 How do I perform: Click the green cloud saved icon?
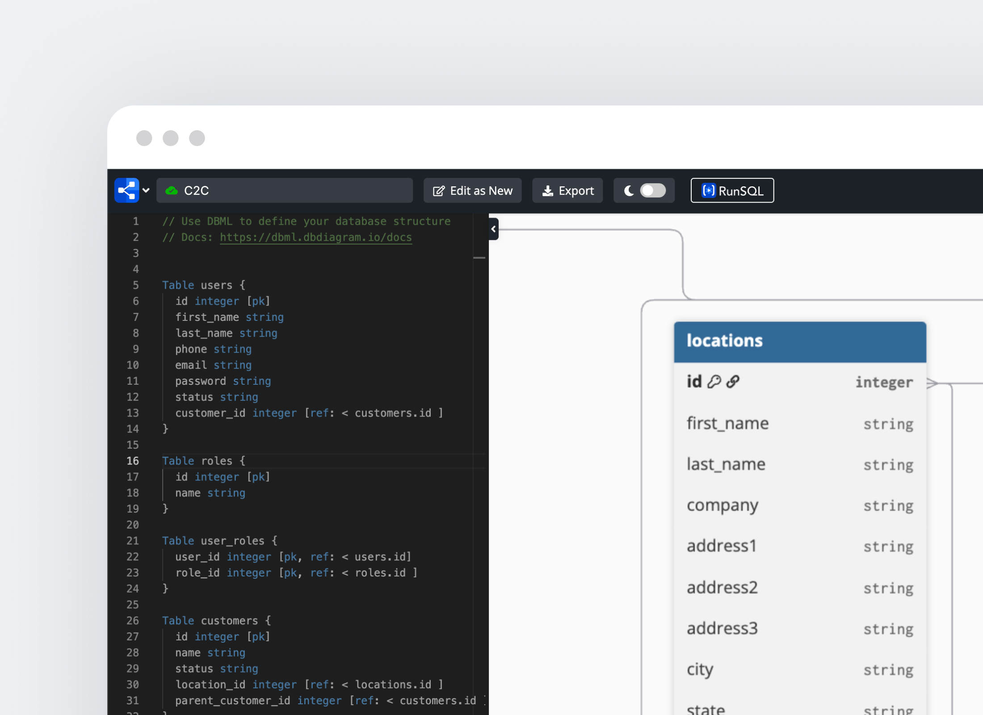[x=171, y=191]
